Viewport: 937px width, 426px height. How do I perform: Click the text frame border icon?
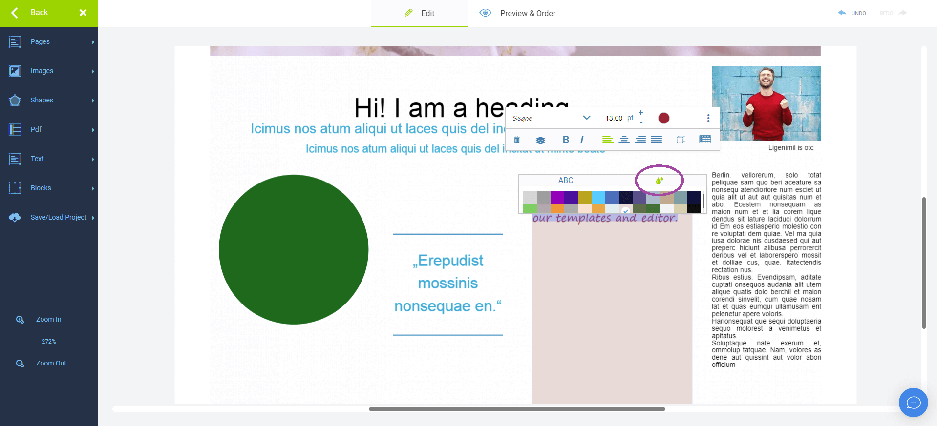click(x=681, y=140)
